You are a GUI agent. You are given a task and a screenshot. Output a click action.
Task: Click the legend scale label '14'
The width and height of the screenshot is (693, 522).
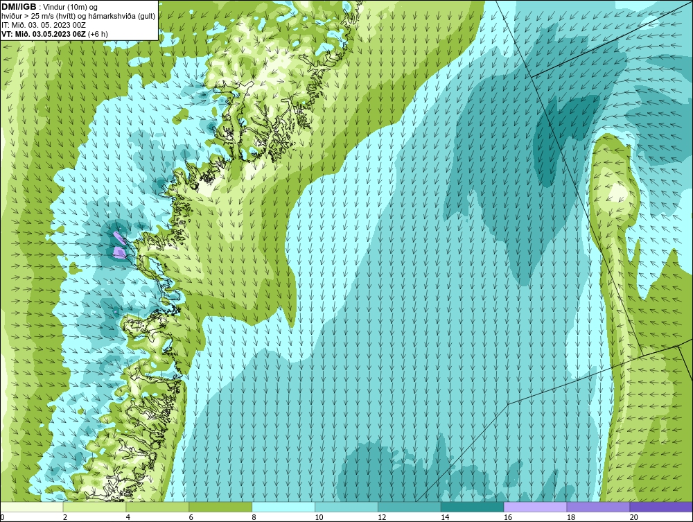click(445, 517)
